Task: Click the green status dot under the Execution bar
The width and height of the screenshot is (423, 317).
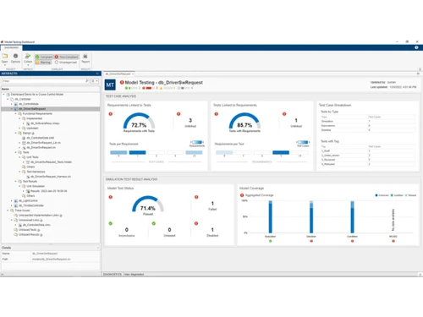Action: [271, 241]
